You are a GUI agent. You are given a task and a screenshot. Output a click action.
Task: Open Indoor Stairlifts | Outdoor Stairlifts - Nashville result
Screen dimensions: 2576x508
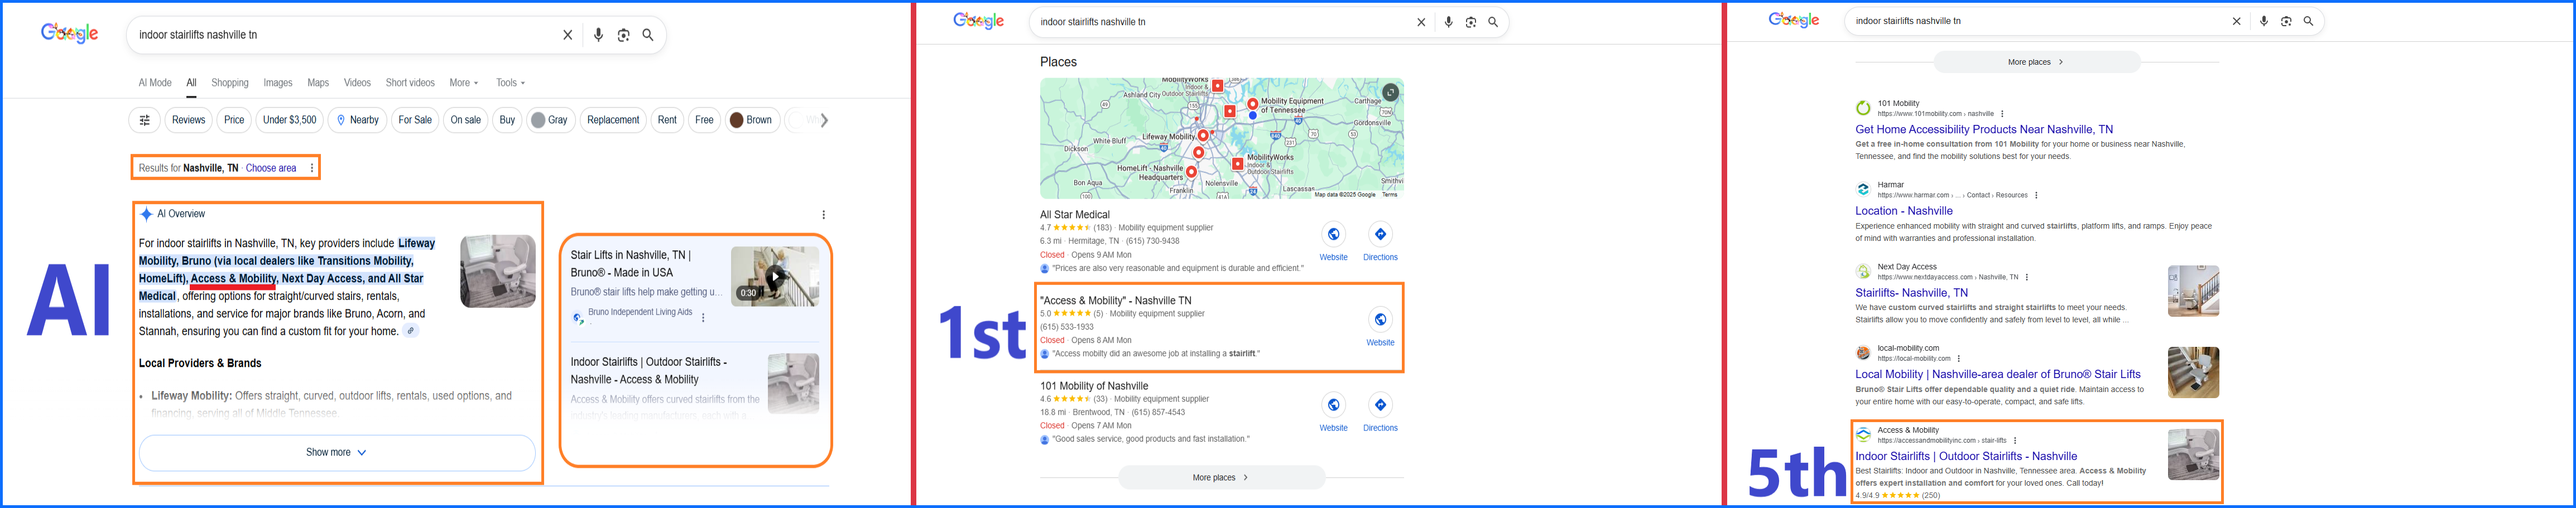coord(1966,456)
